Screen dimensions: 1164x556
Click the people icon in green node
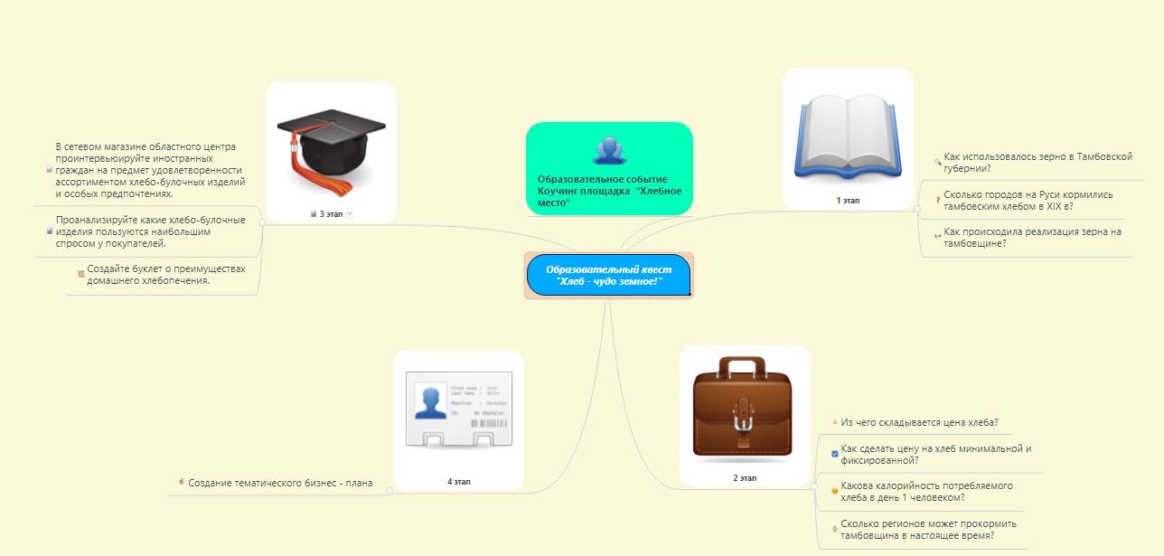609,149
